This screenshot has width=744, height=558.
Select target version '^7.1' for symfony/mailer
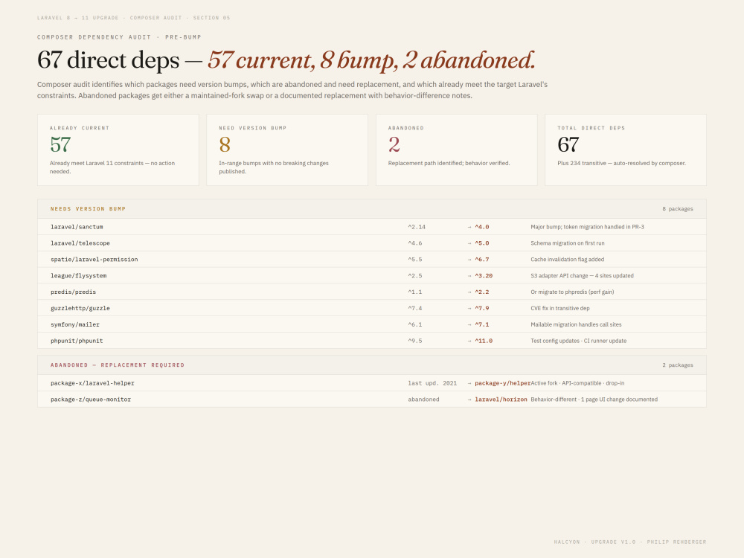pos(482,324)
